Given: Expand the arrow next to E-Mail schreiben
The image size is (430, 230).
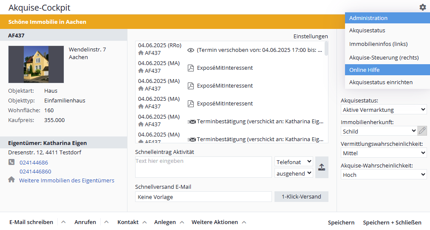Looking at the screenshot, I should click(63, 222).
